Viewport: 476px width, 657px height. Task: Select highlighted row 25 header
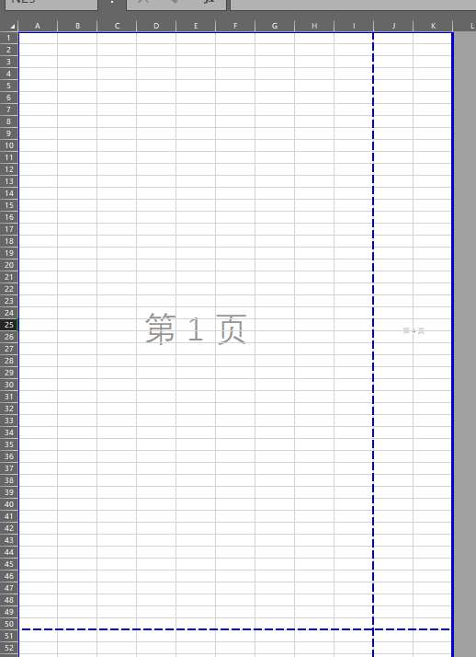click(9, 325)
